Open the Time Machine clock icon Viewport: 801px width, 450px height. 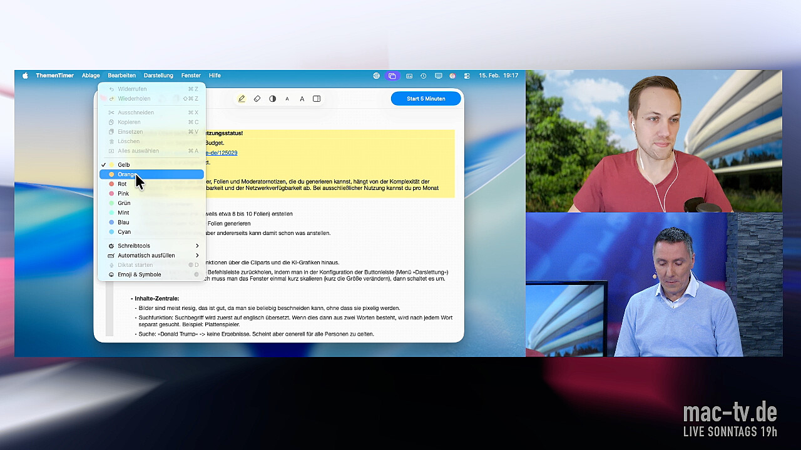424,76
